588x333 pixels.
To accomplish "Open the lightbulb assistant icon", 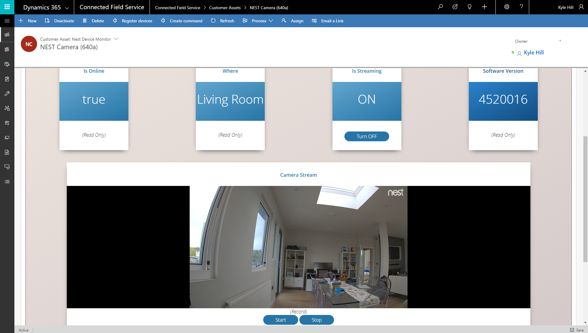I will click(x=469, y=7).
